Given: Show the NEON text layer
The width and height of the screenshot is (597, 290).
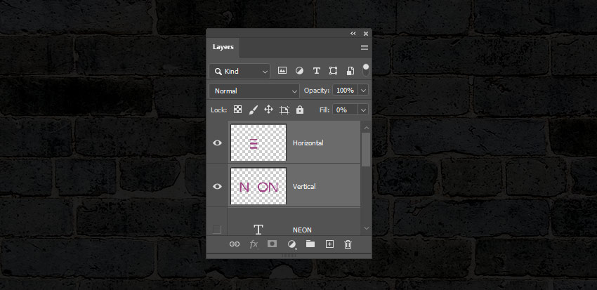Looking at the screenshot, I should pyautogui.click(x=217, y=230).
